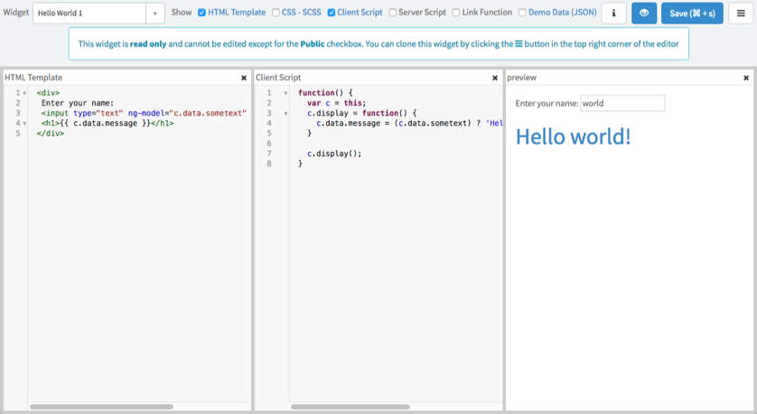757x414 pixels.
Task: Click the 'Hello world!' heading in preview
Action: [573, 136]
